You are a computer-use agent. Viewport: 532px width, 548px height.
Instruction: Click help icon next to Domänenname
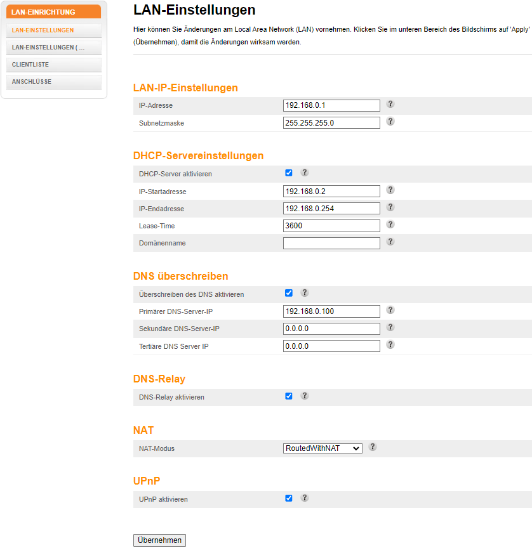coord(390,241)
